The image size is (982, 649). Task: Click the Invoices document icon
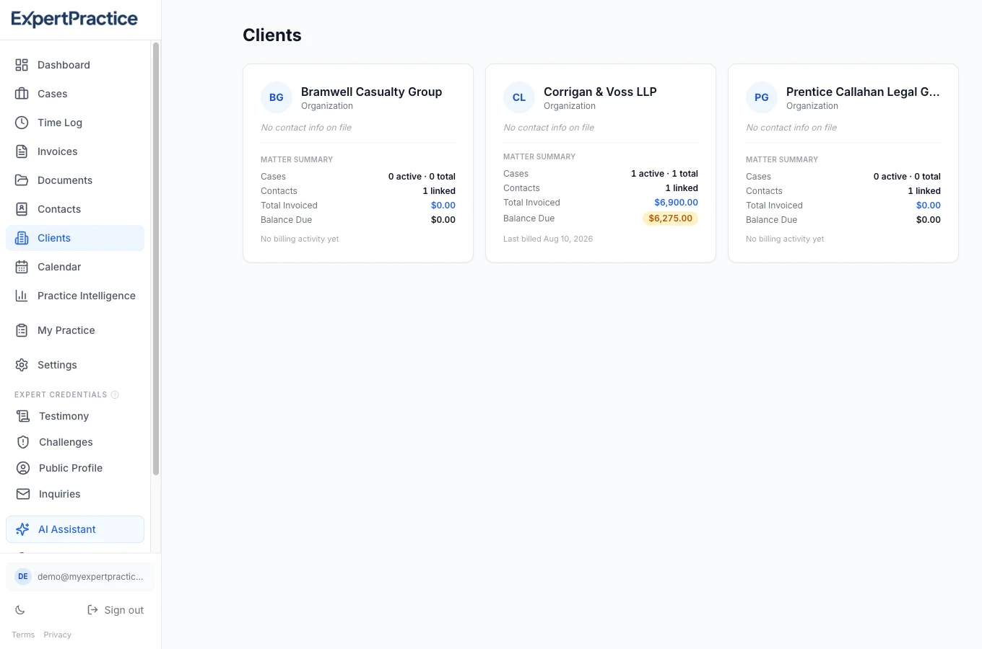pyautogui.click(x=22, y=151)
